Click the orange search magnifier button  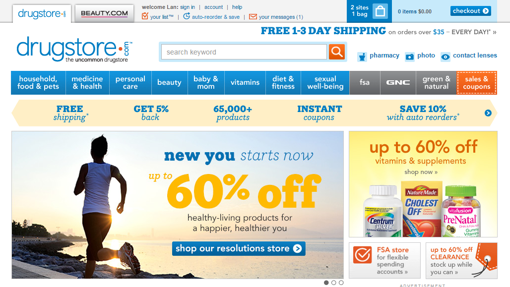point(337,52)
